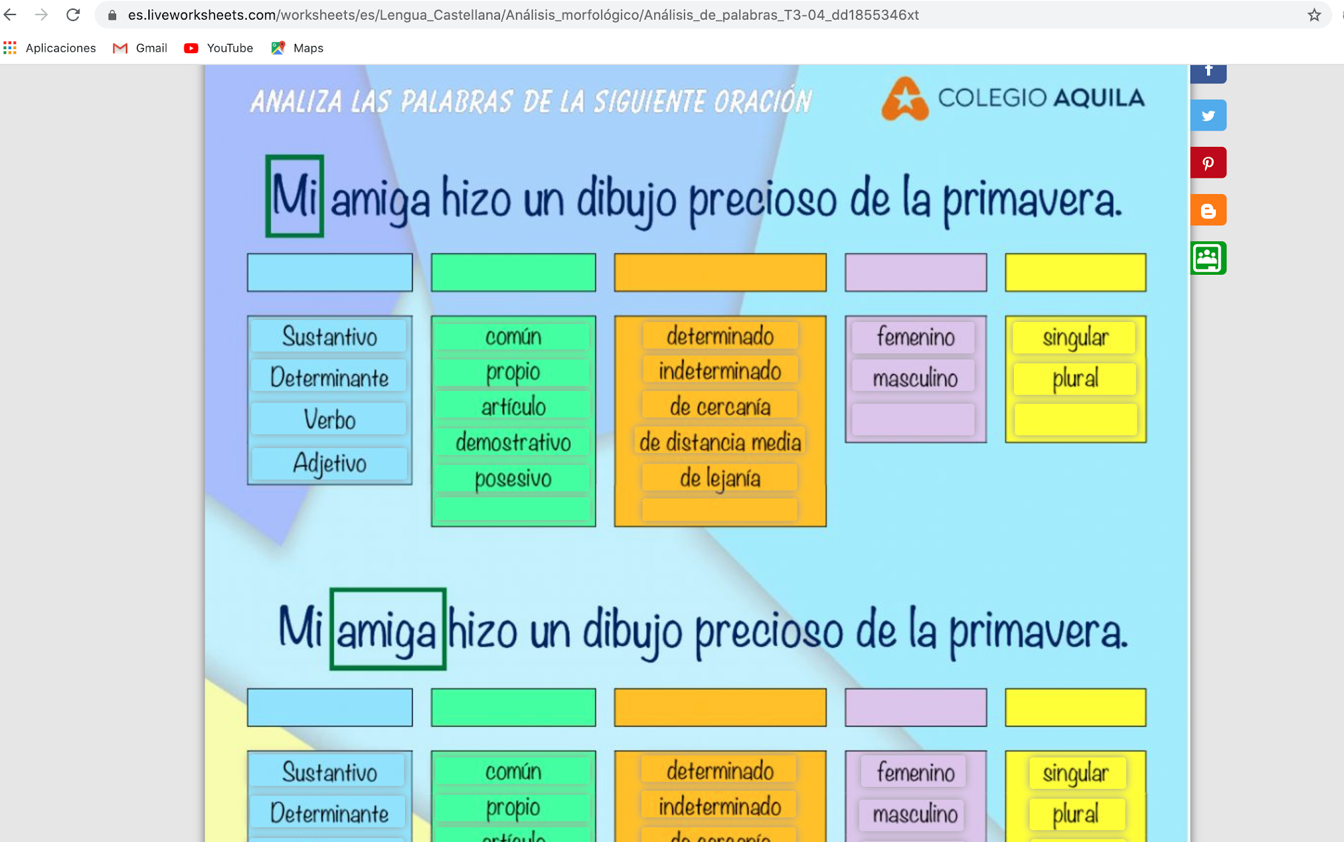Open the YouTube bookmark
The height and width of the screenshot is (842, 1344).
pos(218,48)
